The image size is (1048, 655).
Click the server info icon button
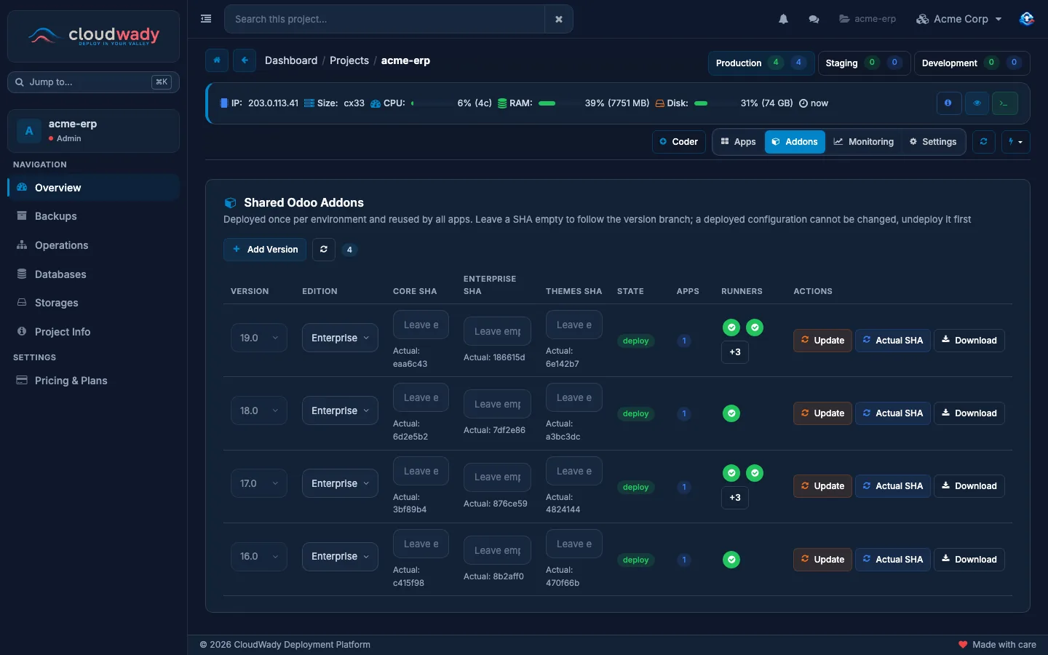click(948, 103)
